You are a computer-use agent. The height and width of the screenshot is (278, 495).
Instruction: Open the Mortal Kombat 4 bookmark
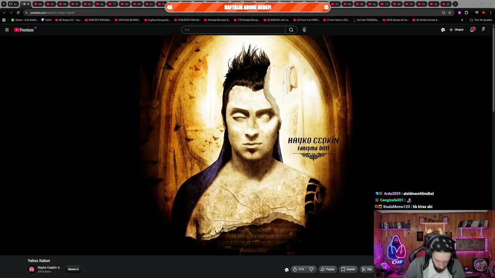coord(425,20)
